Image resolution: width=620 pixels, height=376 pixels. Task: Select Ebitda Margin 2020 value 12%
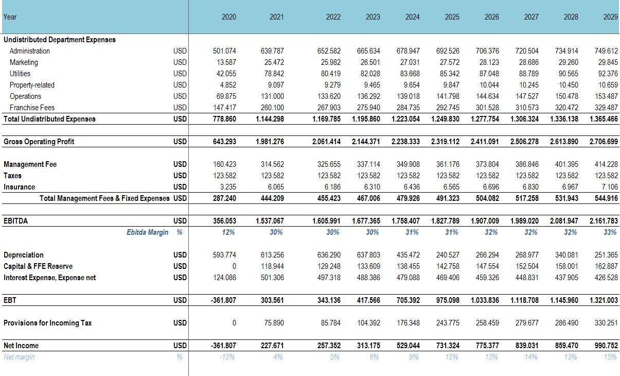pos(228,232)
